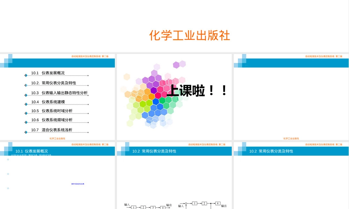The width and height of the screenshot is (349, 209).
Task: Click the blue text 数字式自动化仪表
Action: coord(78,184)
